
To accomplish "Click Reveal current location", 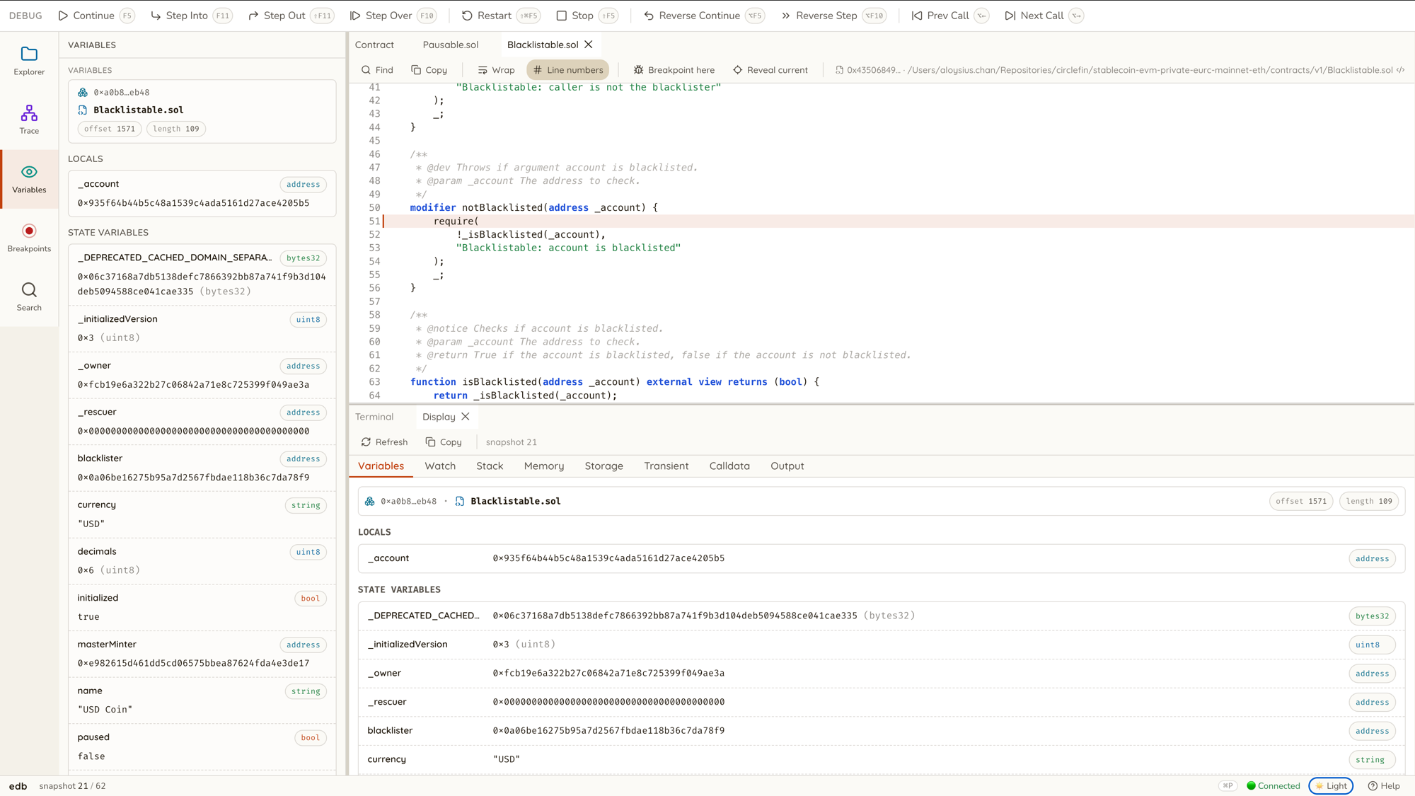I will click(x=770, y=70).
